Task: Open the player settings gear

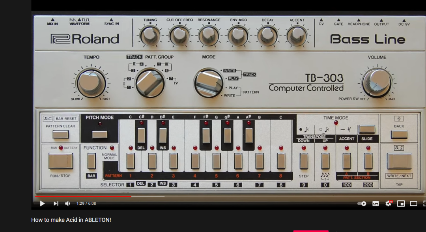Action: click(x=389, y=204)
